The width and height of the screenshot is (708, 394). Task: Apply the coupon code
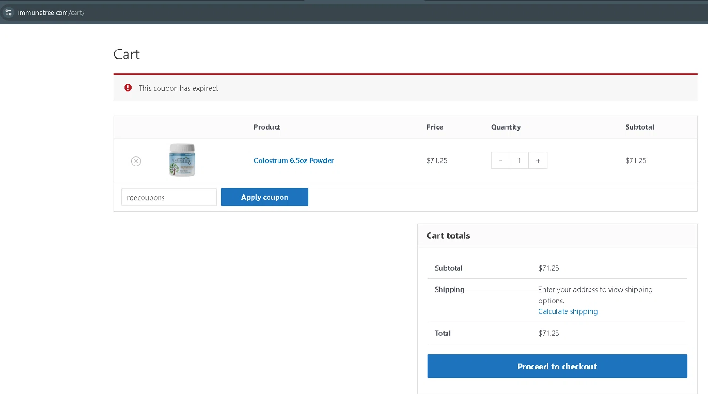coord(264,197)
